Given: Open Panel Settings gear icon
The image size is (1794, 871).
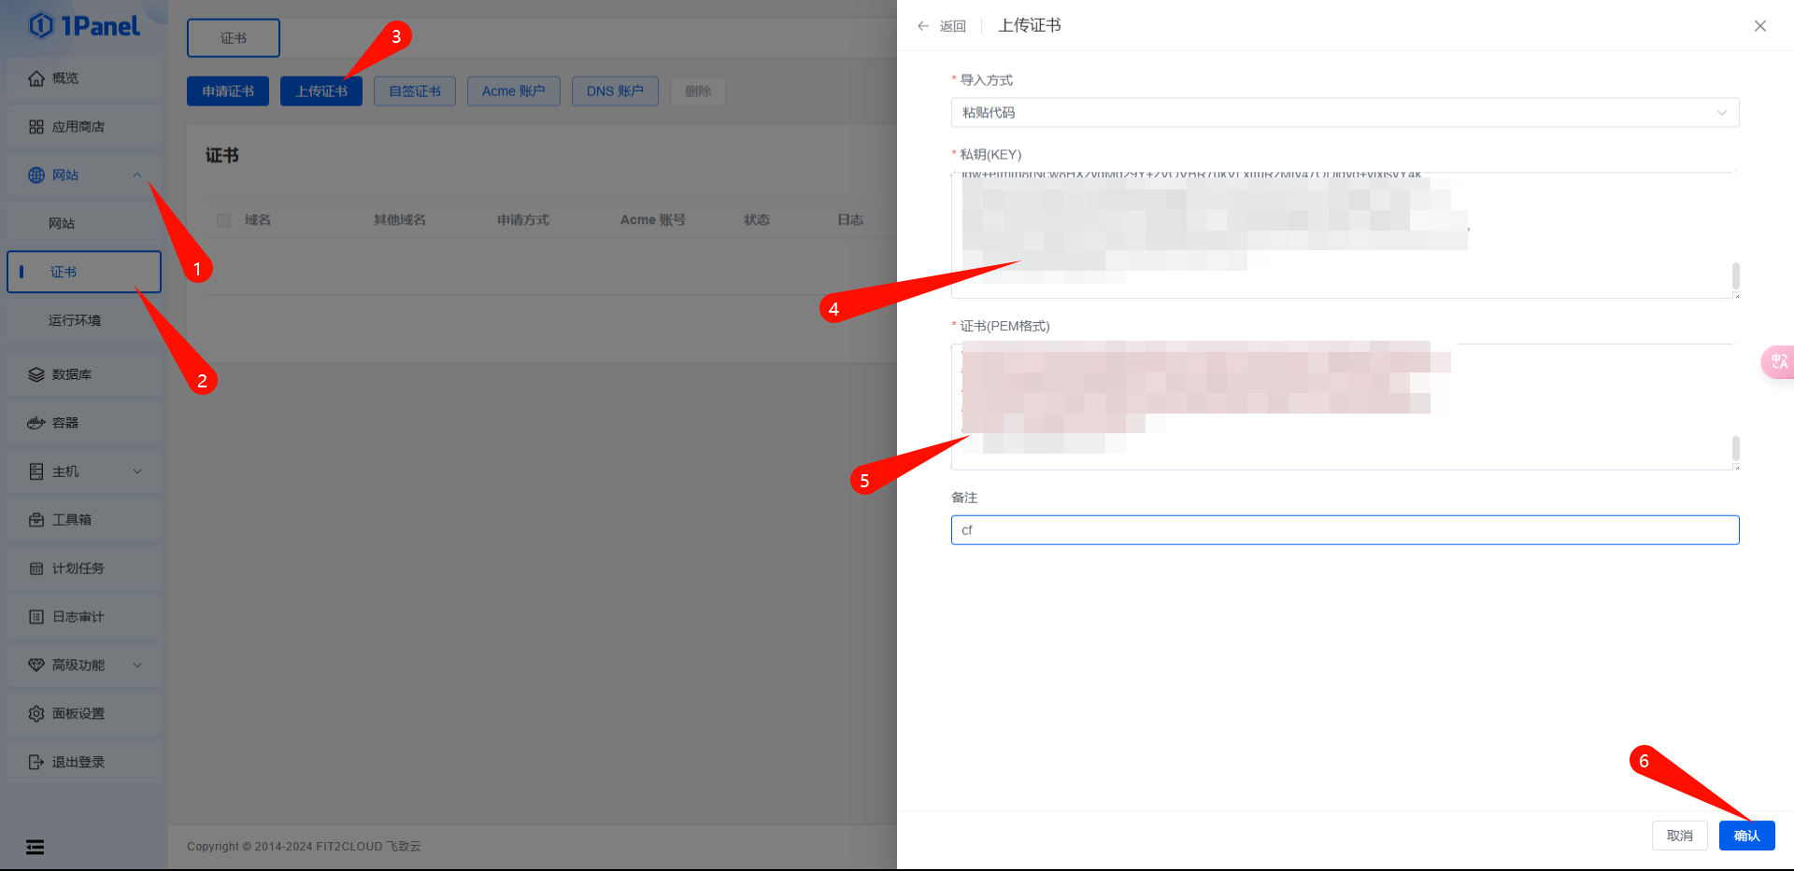Looking at the screenshot, I should 36,713.
